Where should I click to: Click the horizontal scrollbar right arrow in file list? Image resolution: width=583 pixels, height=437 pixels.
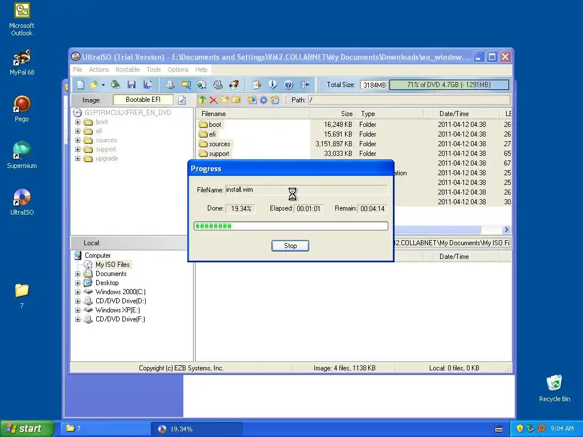click(x=506, y=230)
